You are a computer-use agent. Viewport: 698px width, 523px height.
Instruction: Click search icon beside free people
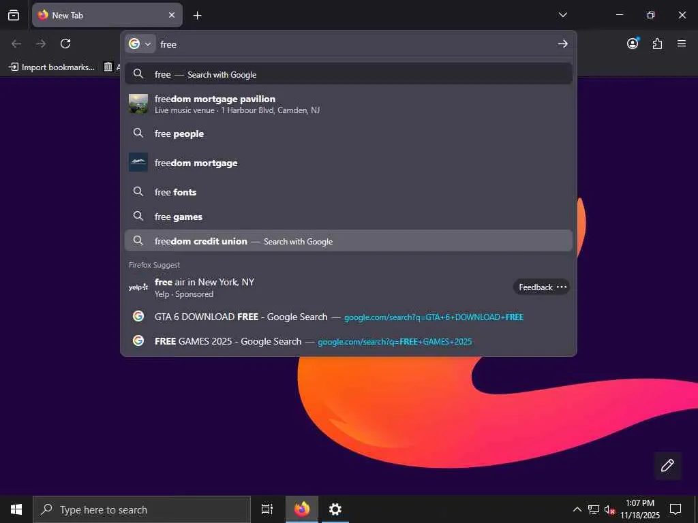click(x=138, y=133)
